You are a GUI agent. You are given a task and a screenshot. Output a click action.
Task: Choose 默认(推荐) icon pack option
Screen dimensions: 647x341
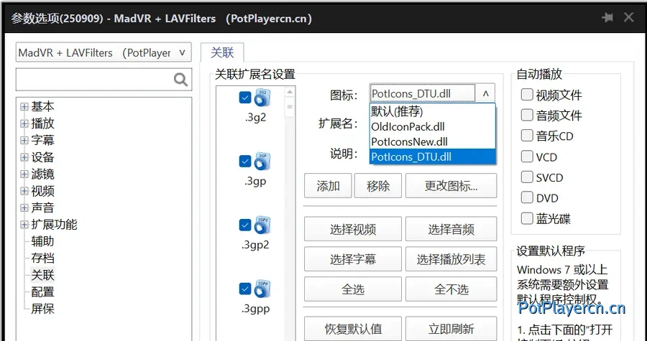click(433, 111)
